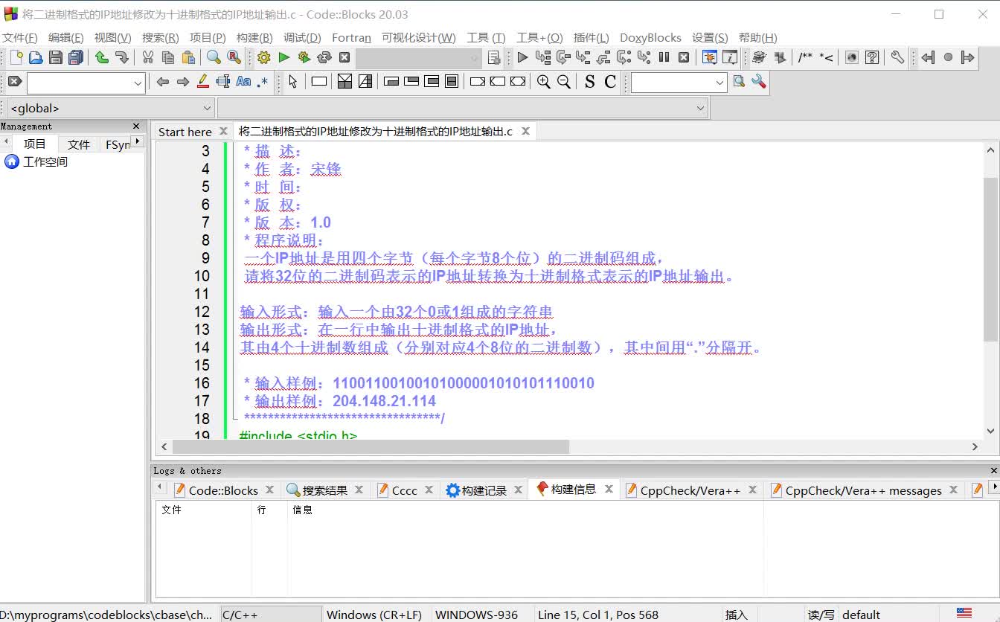Screen dimensions: 1000x622
Task: Zoom out on editor
Action: click(564, 82)
